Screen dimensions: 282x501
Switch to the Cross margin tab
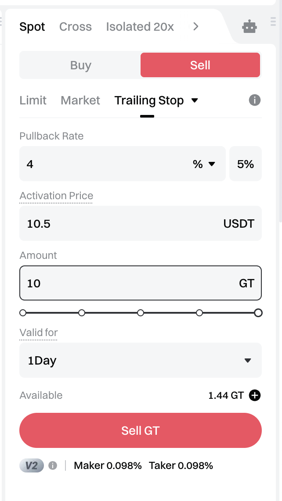click(76, 27)
